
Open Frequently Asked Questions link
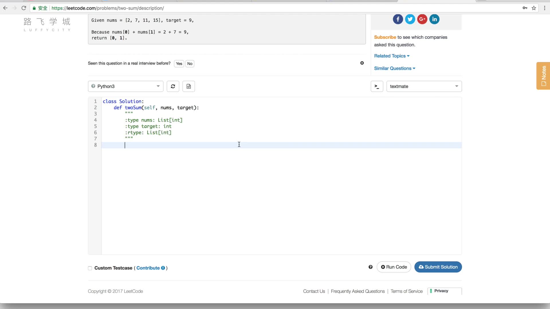click(x=358, y=291)
